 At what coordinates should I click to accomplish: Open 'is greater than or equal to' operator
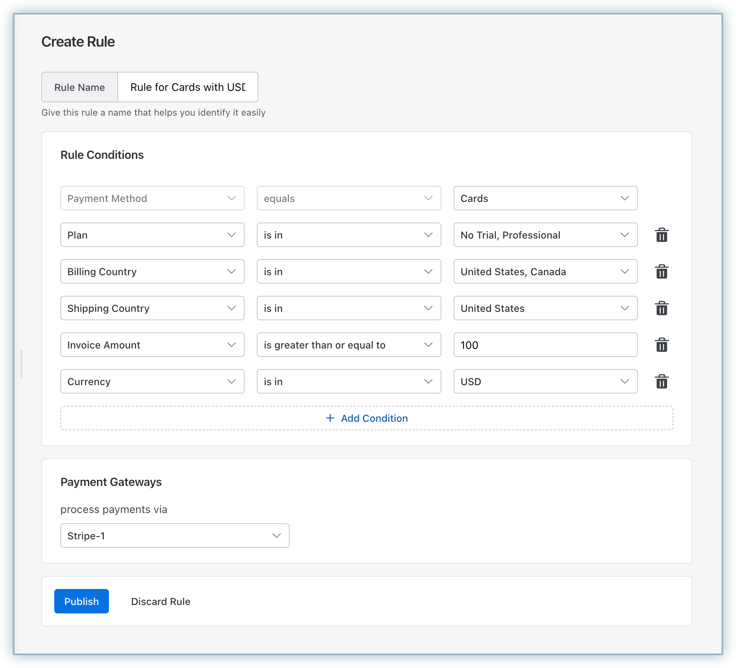349,345
